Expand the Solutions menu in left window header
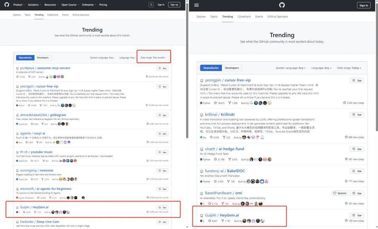The width and height of the screenshot is (378, 229). coord(34,5)
